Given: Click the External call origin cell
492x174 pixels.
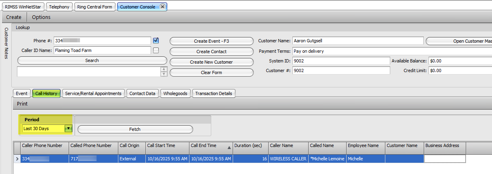Looking at the screenshot, I should tap(132, 159).
